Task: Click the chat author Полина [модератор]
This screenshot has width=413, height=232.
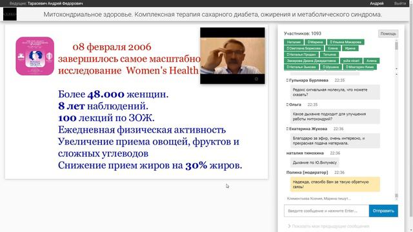Action: [307, 172]
